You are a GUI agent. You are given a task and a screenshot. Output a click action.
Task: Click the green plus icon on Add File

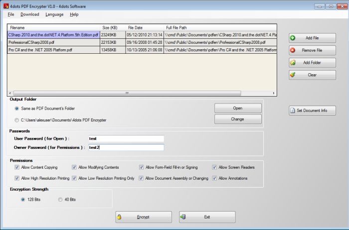(x=293, y=38)
